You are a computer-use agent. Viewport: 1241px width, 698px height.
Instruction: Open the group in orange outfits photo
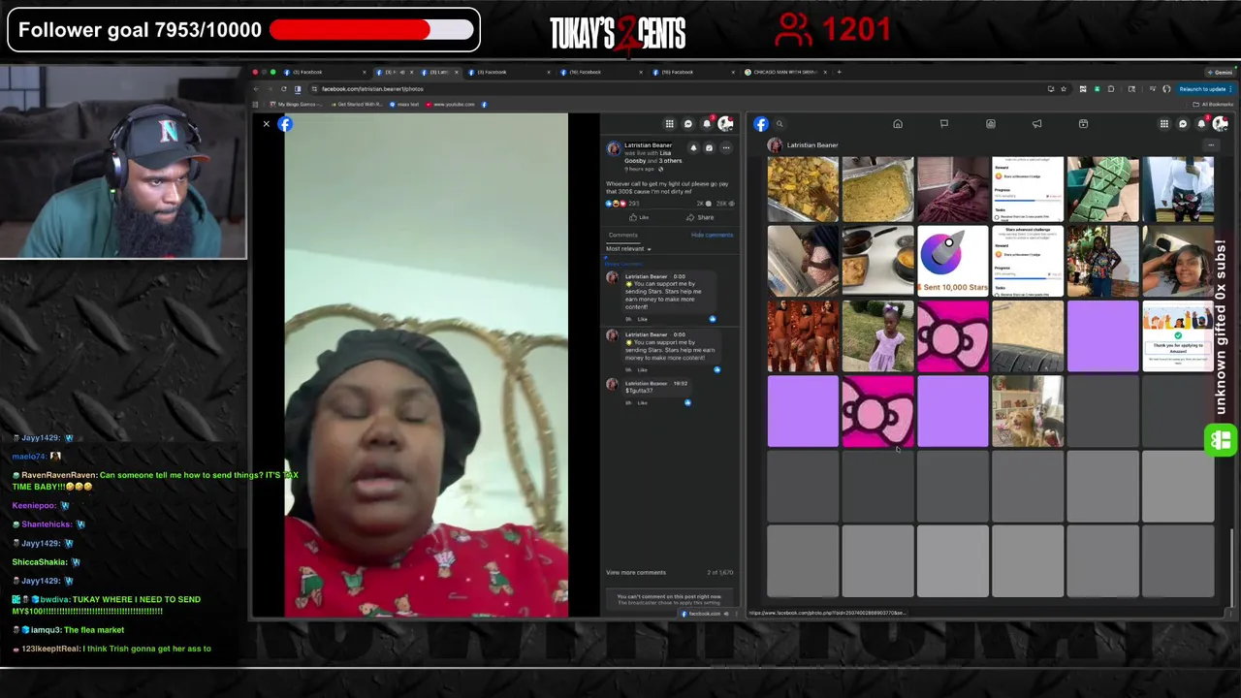(x=803, y=336)
